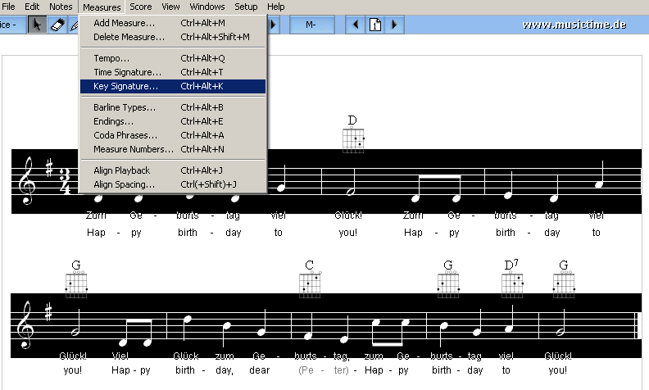Click the G chord diagram before D7
Image resolution: width=649 pixels, height=390 pixels.
pos(448,284)
